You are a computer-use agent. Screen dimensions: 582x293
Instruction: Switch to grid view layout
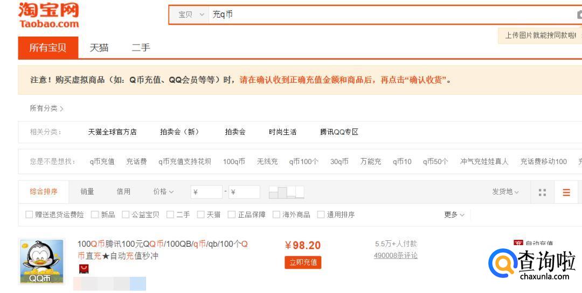click(x=542, y=192)
